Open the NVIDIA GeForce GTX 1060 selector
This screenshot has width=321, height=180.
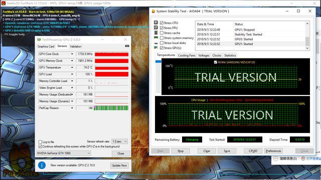64,153
